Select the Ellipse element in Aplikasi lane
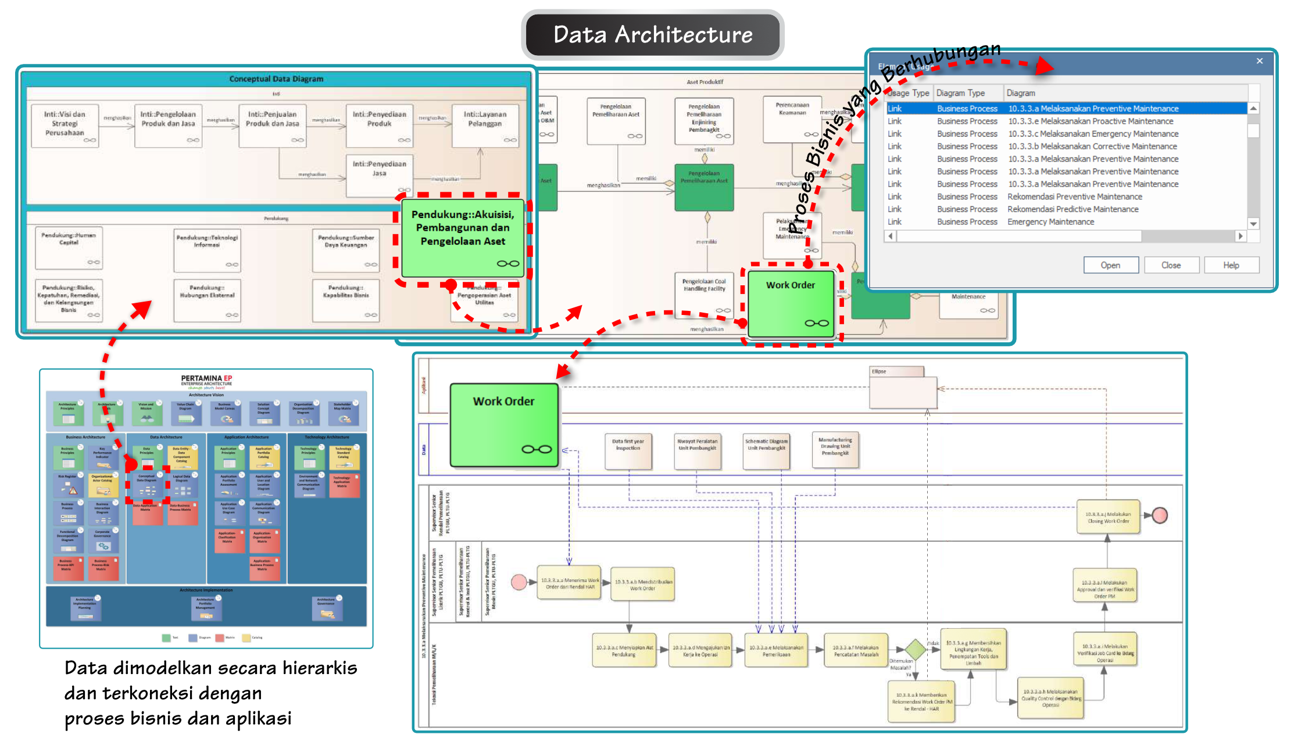 coord(903,388)
